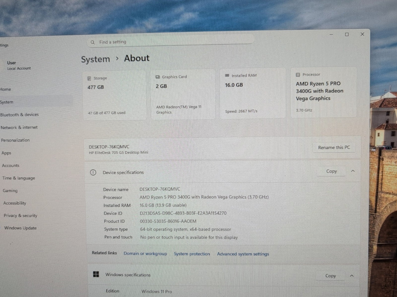Click Rename this PC button
The height and width of the screenshot is (297, 397).
pyautogui.click(x=334, y=147)
